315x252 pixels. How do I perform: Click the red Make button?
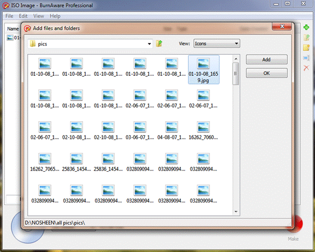pos(294,224)
